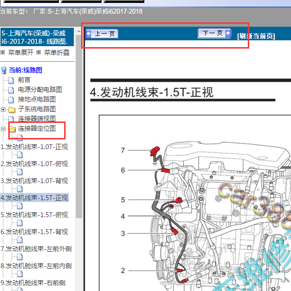
Task: Open 9.发动机舱线束-右前侧
Action: click(x=33, y=283)
